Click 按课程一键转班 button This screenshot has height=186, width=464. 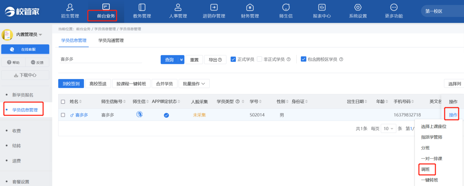pyautogui.click(x=131, y=84)
